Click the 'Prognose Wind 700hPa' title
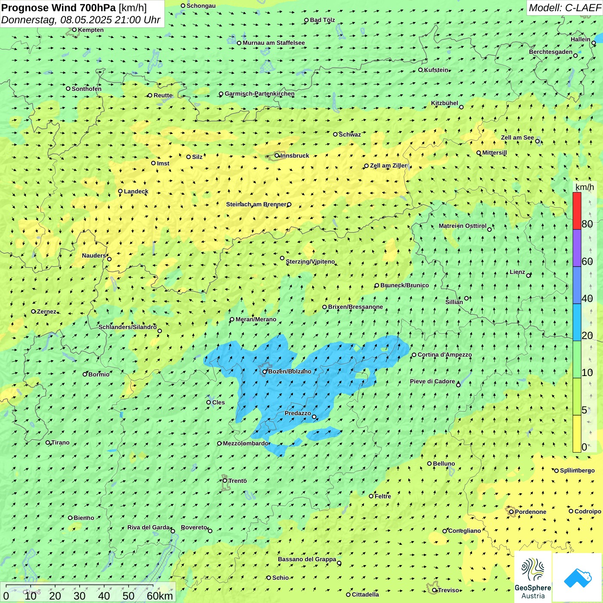This screenshot has height=603, width=603. click(x=59, y=8)
